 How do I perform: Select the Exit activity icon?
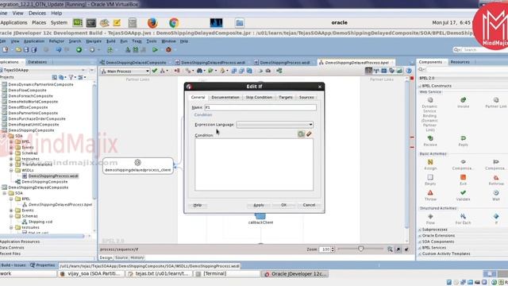click(463, 177)
